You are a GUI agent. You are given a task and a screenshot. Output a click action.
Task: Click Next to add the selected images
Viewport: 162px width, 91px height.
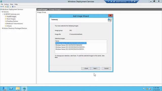(x=95, y=69)
